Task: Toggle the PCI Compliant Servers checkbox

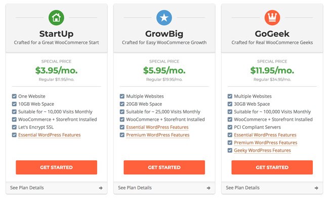Action: click(230, 127)
